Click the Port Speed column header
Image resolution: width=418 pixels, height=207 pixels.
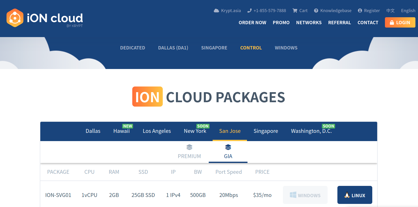229,172
